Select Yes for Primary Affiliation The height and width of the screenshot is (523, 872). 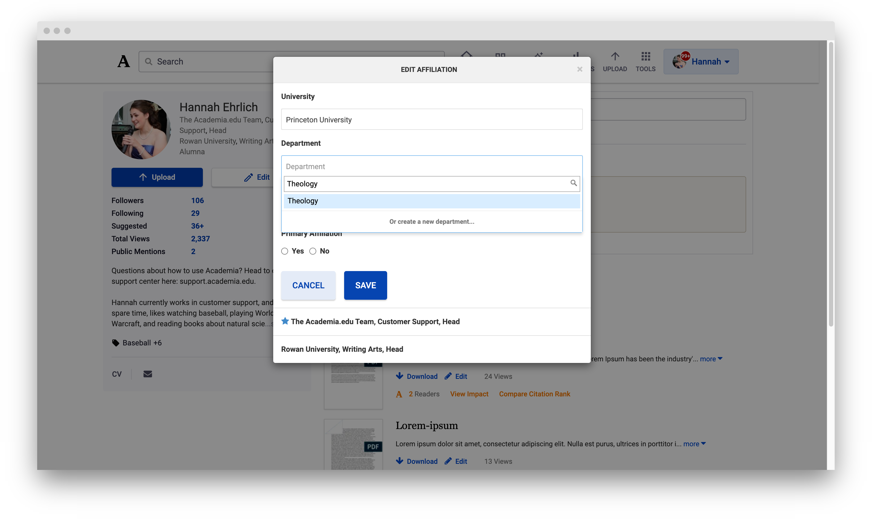[x=284, y=251]
